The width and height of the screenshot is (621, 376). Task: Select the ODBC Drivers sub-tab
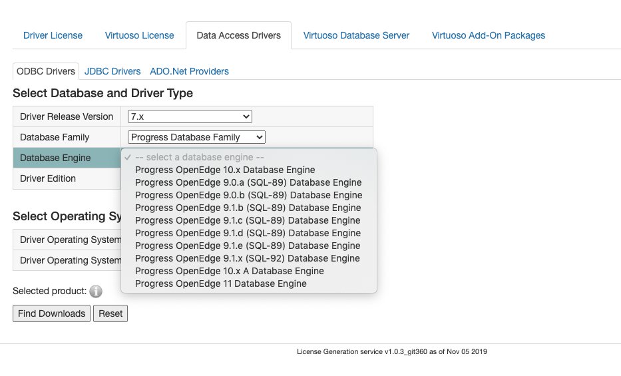[46, 71]
